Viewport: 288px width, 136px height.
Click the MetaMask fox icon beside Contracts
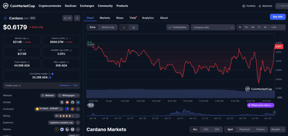click(x=72, y=109)
